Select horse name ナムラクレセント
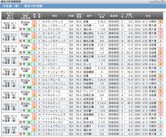166x137 pixels. pos(53,87)
